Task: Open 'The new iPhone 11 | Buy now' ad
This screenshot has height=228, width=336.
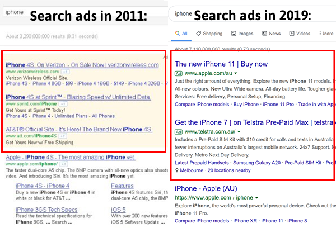Action: 221,64
